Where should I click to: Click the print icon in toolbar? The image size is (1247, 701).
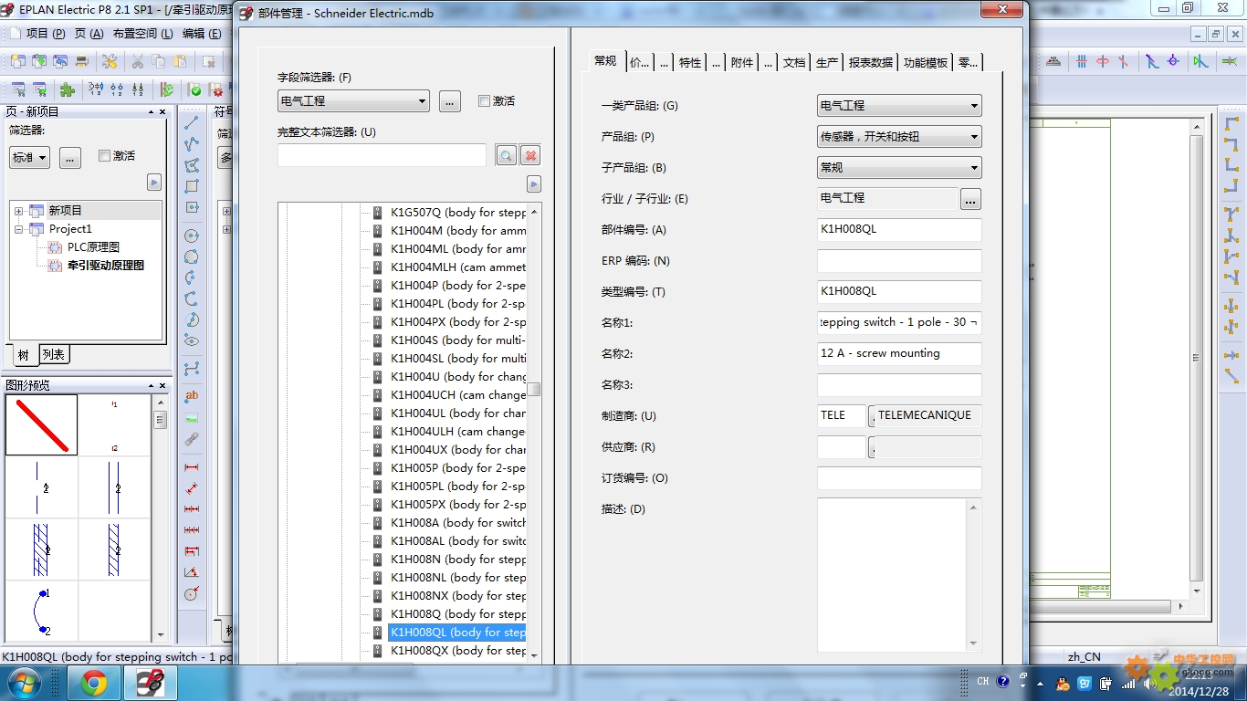81,61
